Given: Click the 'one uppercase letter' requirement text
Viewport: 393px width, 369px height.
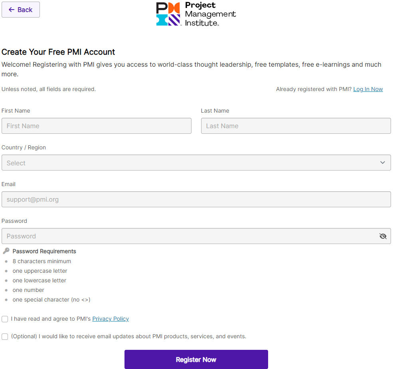Looking at the screenshot, I should coord(40,271).
